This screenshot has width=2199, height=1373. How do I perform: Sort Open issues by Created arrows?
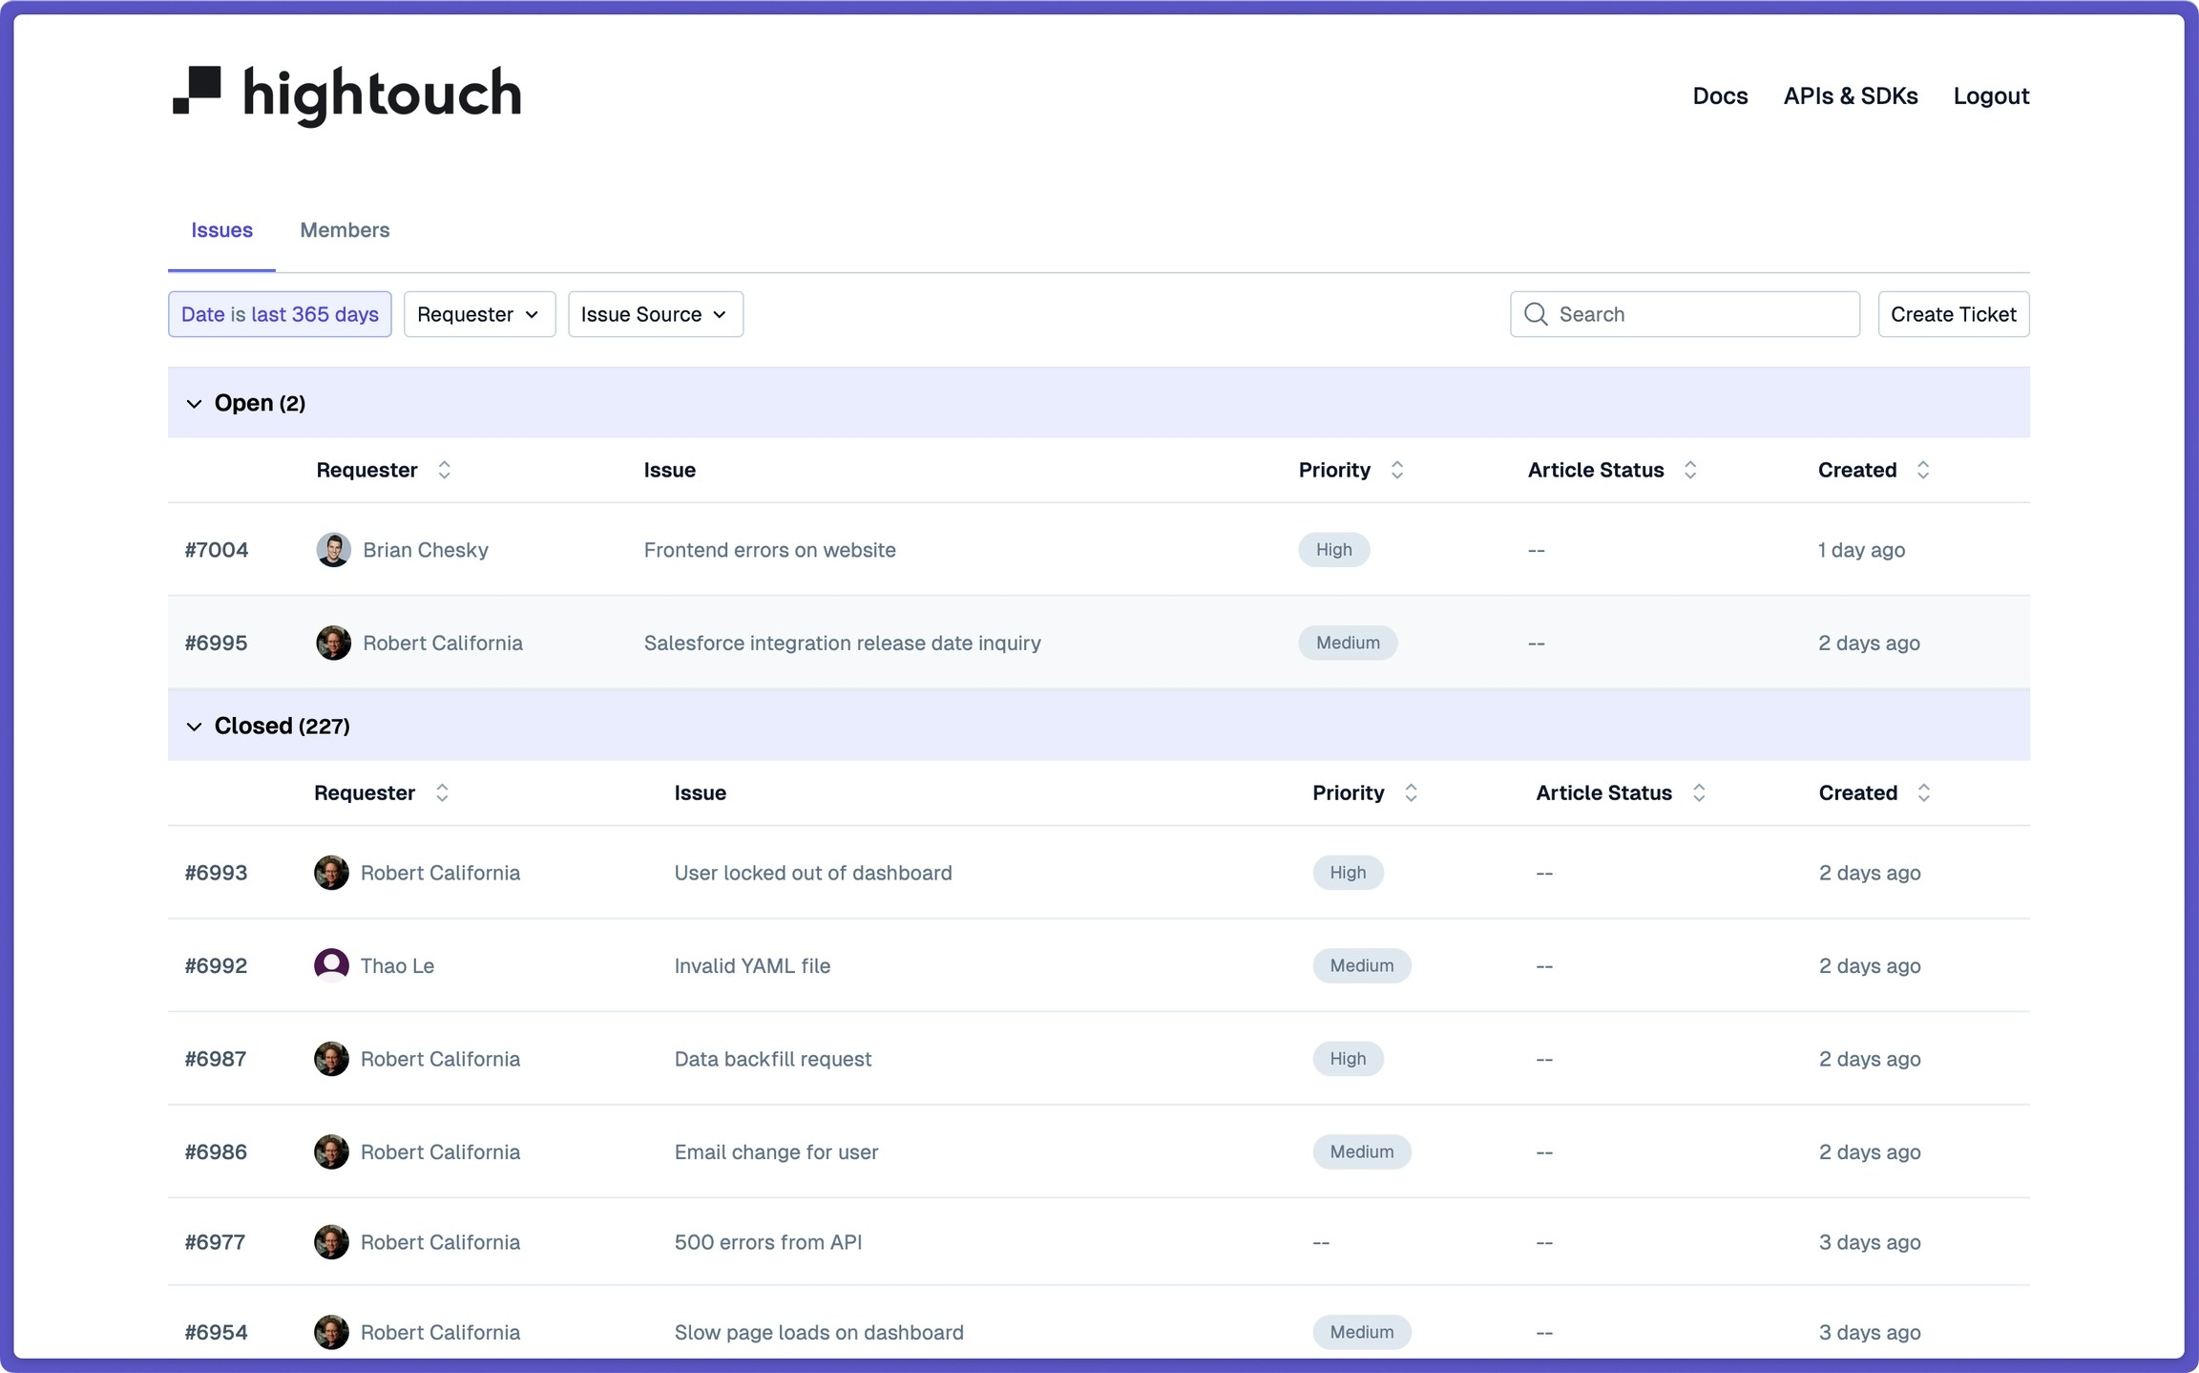(1922, 470)
